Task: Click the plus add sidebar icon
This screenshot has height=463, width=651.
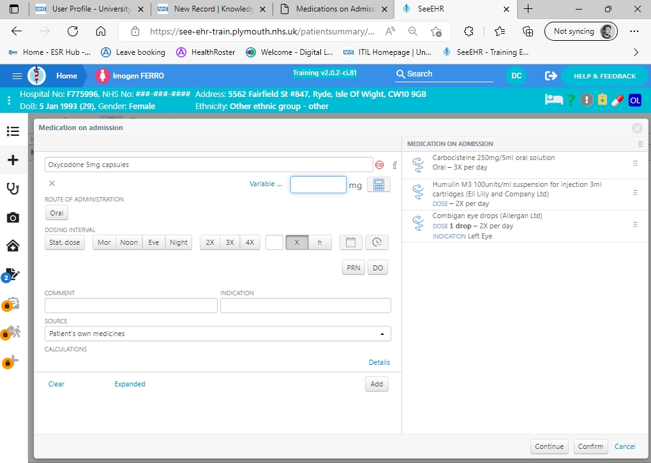Action: click(13, 159)
